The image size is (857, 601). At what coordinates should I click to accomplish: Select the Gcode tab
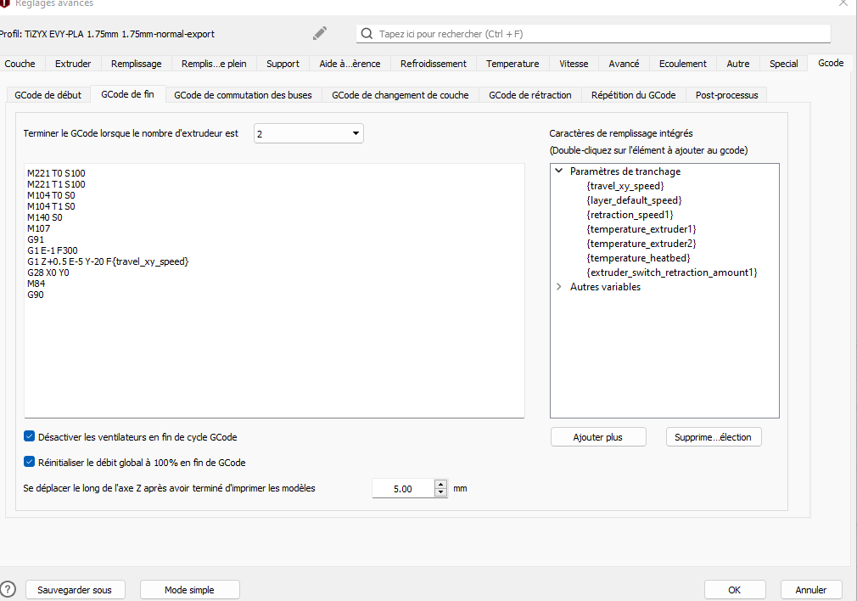[x=831, y=63]
